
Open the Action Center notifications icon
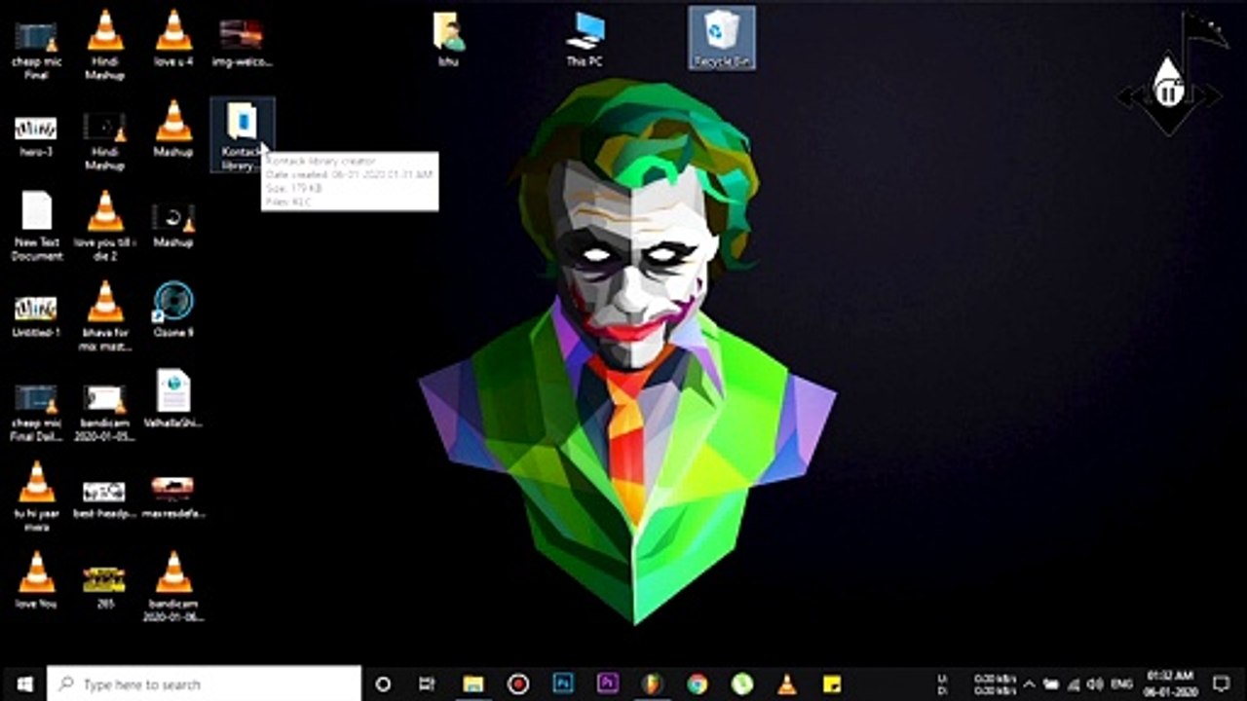pyautogui.click(x=1222, y=683)
